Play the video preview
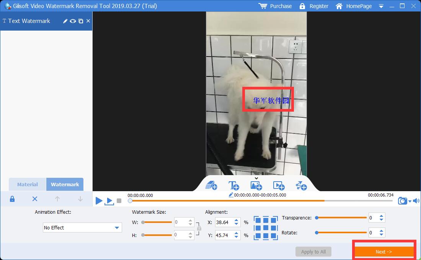421x260 pixels. click(x=99, y=200)
